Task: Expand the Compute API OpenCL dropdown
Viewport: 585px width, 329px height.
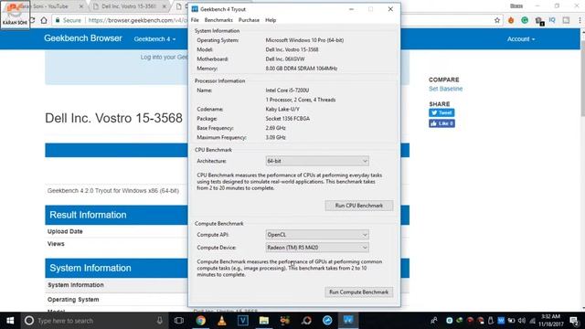Action: click(x=317, y=235)
